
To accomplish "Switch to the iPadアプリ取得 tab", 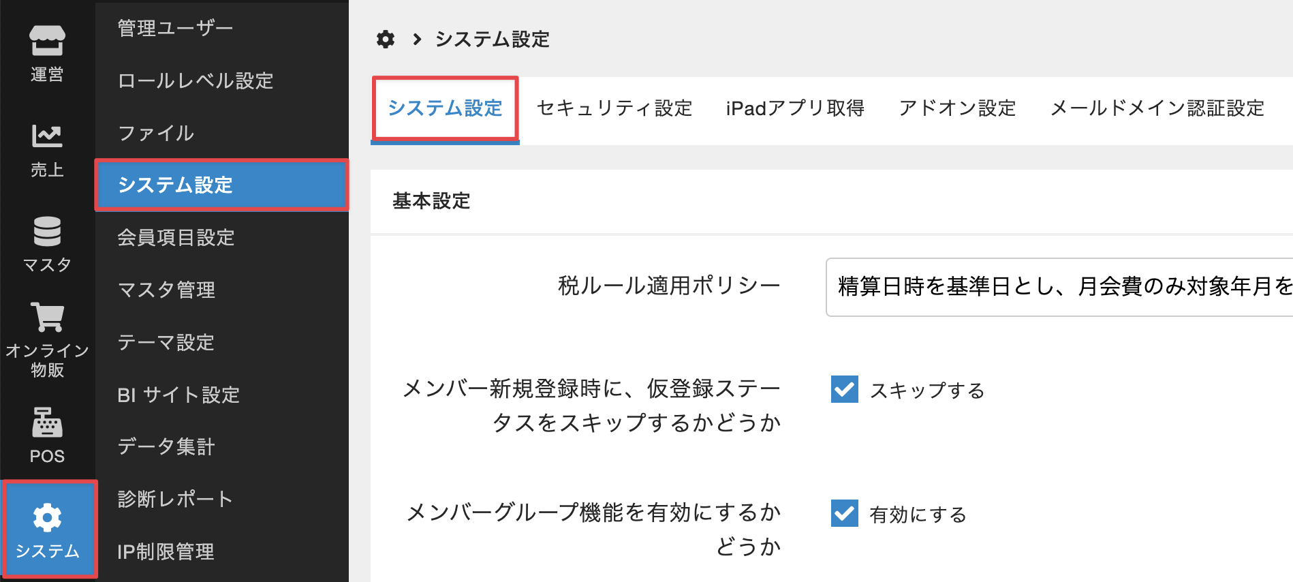I will point(795,108).
